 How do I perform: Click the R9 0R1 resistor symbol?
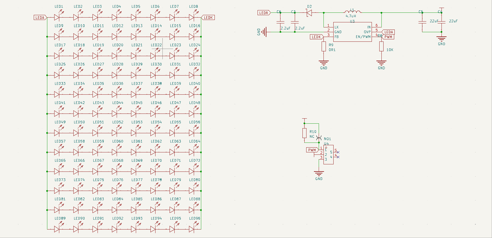pyautogui.click(x=323, y=47)
